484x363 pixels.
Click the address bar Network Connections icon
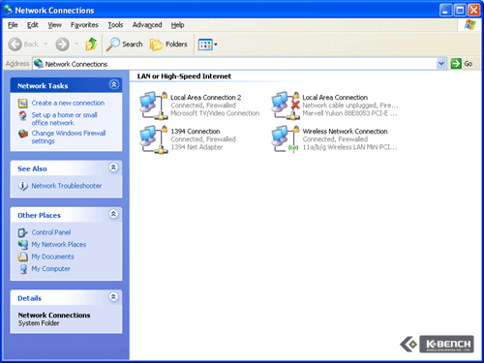[x=39, y=64]
